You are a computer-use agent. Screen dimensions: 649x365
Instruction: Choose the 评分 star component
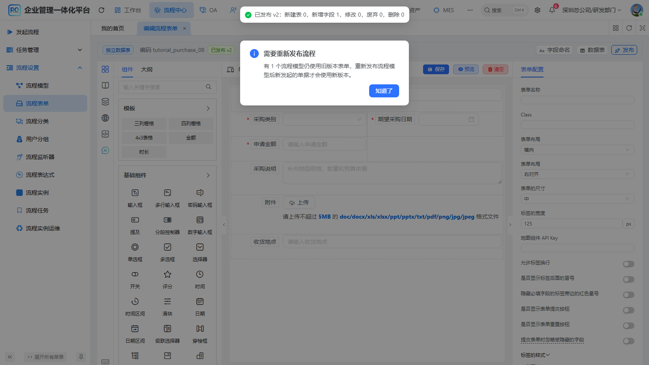[x=168, y=279]
